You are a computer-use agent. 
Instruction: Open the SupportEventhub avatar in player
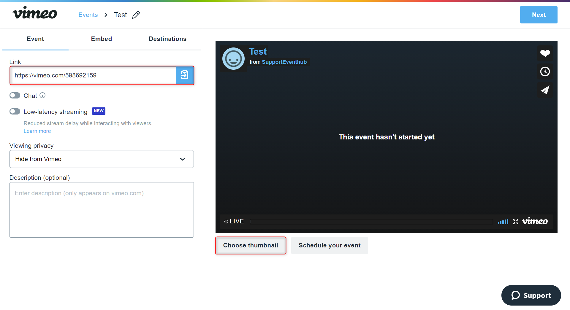pyautogui.click(x=233, y=58)
